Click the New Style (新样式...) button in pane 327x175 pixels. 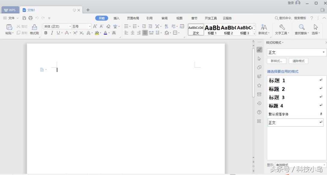(x=276, y=61)
